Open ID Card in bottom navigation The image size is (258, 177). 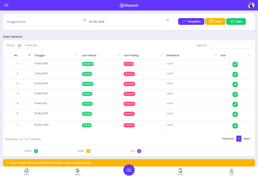coord(180,171)
